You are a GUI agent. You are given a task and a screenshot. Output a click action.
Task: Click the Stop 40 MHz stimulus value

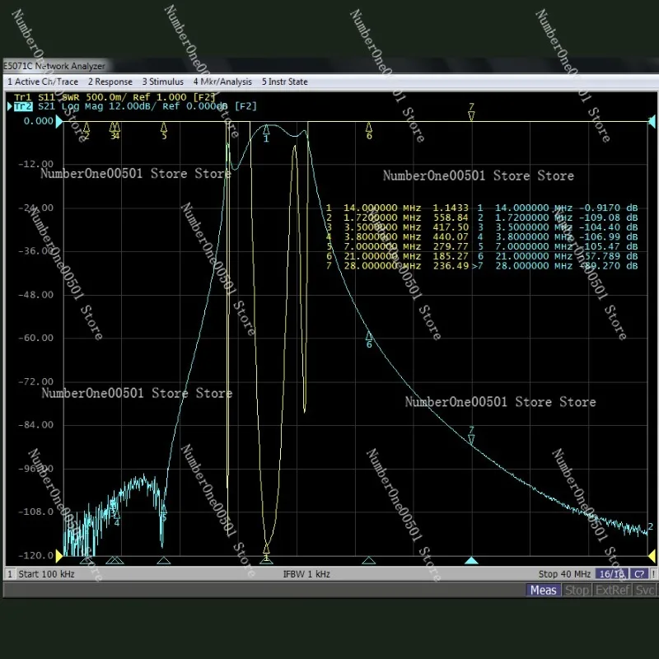564,574
